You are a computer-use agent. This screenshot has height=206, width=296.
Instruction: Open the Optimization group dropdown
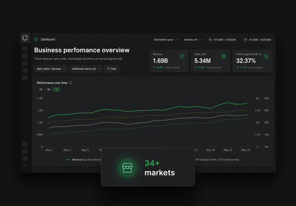[165, 40]
